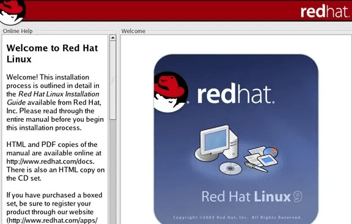
Task: Click the scroll up arrow in Online Help
Action: [112, 37]
